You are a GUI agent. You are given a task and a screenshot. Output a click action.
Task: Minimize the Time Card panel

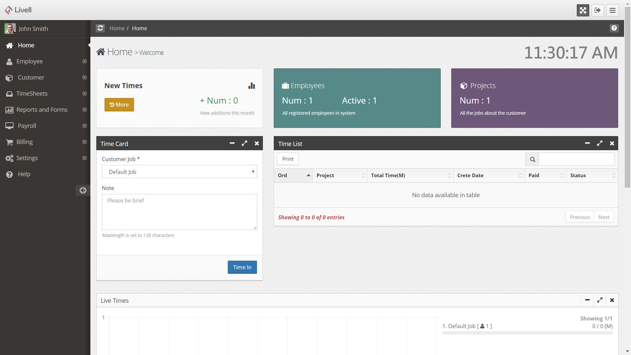(x=232, y=143)
